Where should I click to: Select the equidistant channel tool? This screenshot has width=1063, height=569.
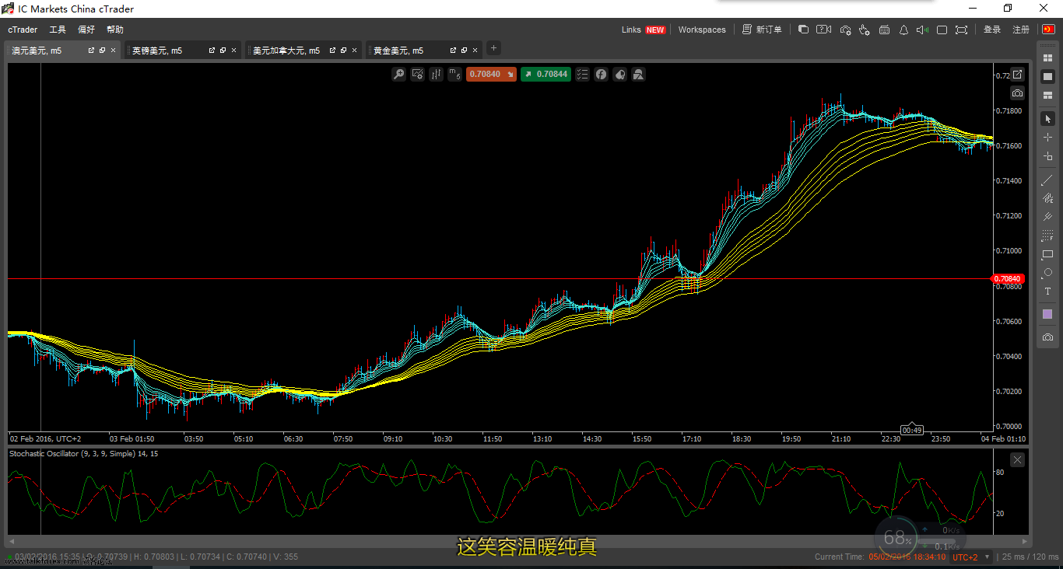1047,198
